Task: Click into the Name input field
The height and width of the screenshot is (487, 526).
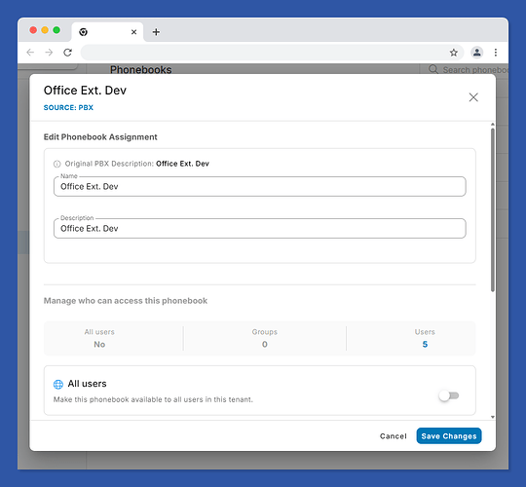Action: [260, 186]
